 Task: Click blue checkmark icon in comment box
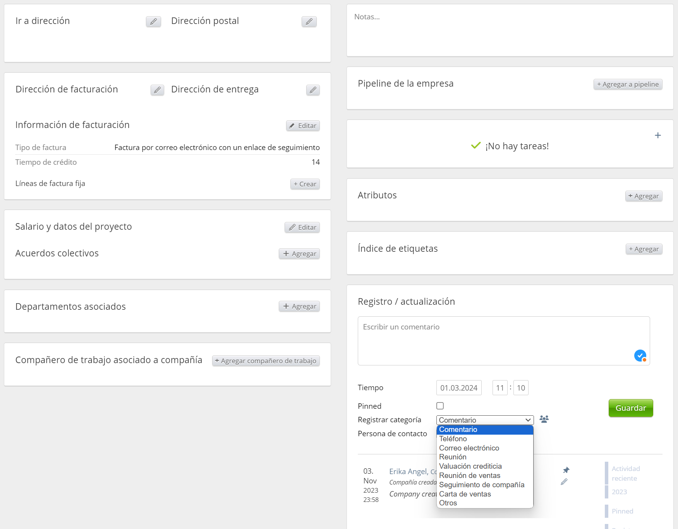(x=640, y=355)
